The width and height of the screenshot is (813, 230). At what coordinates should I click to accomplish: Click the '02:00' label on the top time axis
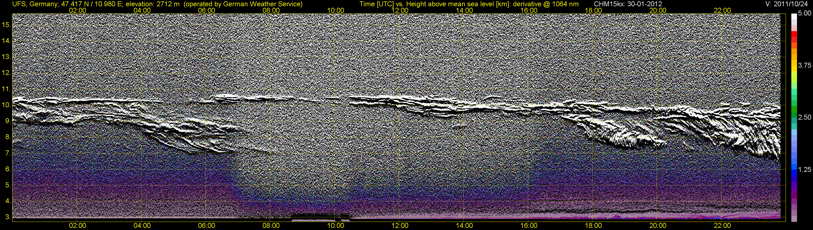pos(78,10)
